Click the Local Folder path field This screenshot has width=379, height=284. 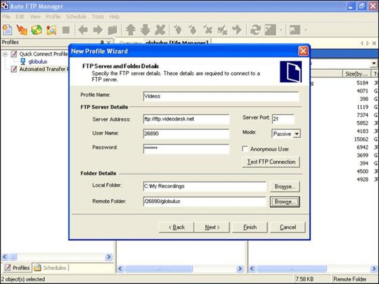(x=204, y=186)
